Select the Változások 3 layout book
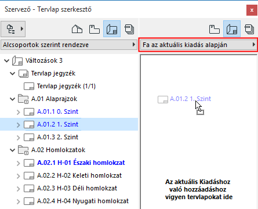This screenshot has width=258, height=209. coord(44,60)
